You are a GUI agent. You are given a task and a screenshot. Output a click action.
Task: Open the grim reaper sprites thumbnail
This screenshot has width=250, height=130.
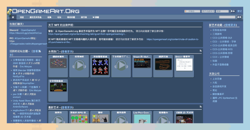100,119
